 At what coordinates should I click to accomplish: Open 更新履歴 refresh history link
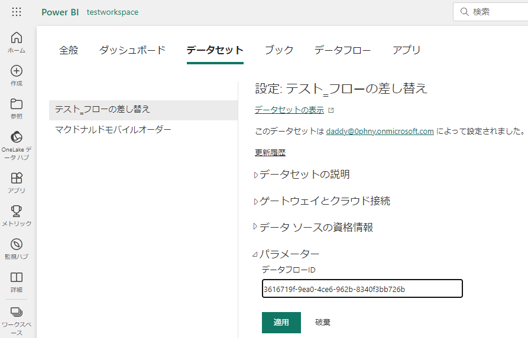[270, 153]
